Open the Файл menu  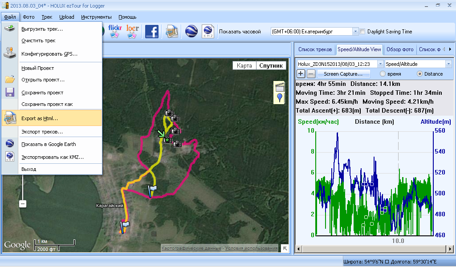[x=10, y=17]
